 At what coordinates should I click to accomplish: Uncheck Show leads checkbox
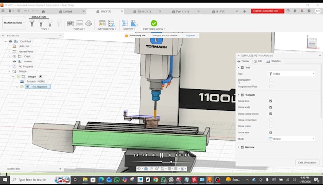click(x=271, y=107)
